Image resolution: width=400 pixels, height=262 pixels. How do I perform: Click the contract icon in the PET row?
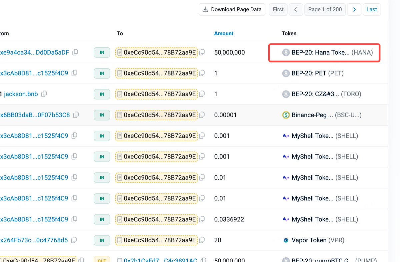120,73
